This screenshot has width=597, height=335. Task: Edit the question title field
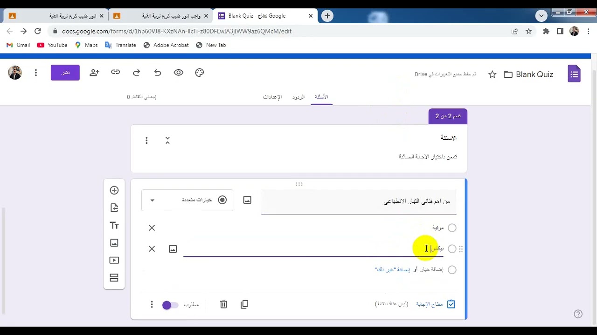(359, 202)
